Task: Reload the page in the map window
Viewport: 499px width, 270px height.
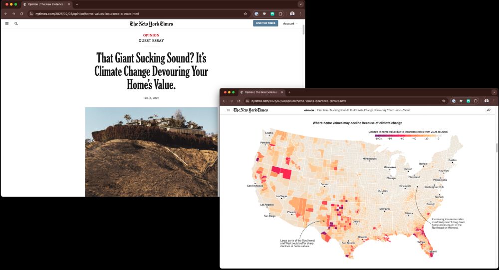Action: click(239, 101)
